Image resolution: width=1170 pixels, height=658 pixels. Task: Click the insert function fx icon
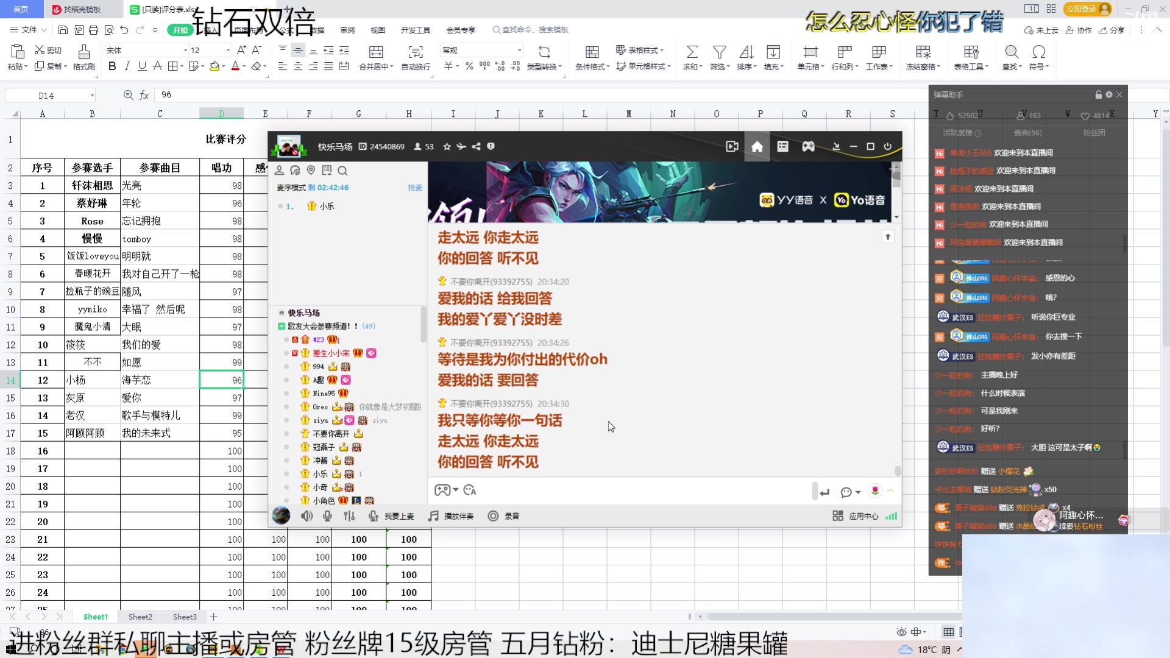tap(144, 95)
